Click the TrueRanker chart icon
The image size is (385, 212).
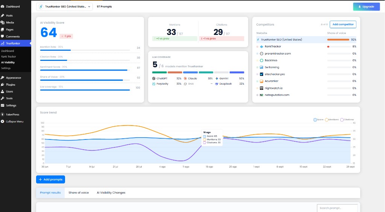[x=3, y=43]
